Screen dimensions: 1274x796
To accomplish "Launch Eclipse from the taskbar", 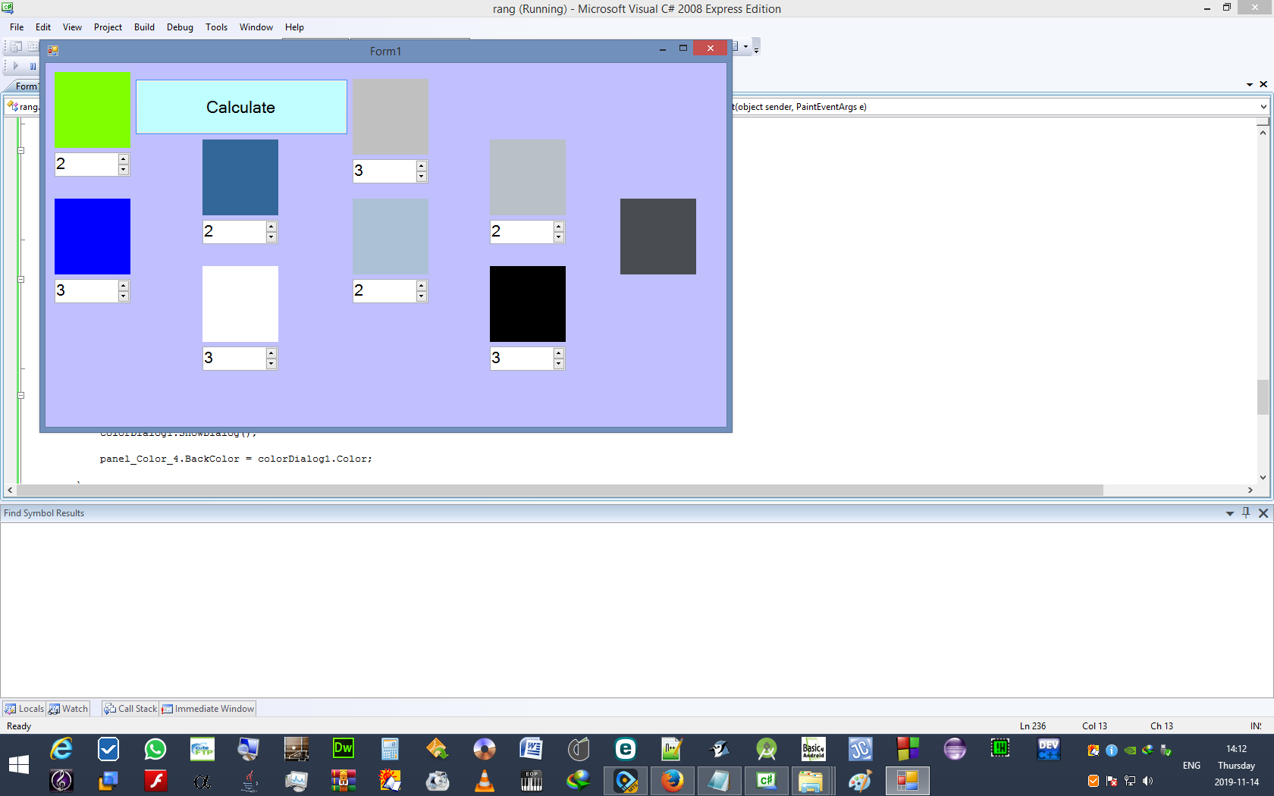I will tap(954, 749).
